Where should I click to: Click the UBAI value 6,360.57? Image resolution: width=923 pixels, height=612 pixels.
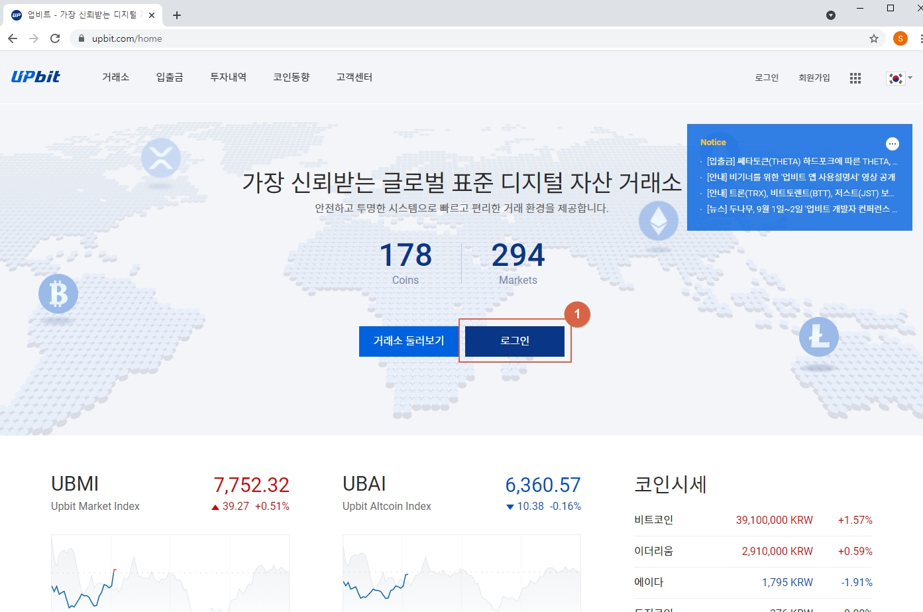tap(543, 485)
